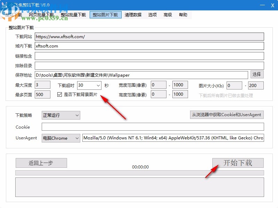Open the 帮助 menu

[183, 15]
